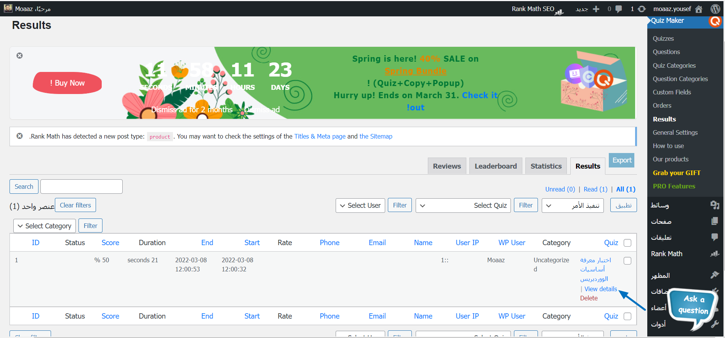Toggle the select-all checkbox in the table footer
The height and width of the screenshot is (338, 725).
point(627,316)
